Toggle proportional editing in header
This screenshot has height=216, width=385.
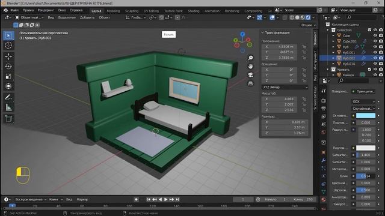pyautogui.click(x=177, y=17)
